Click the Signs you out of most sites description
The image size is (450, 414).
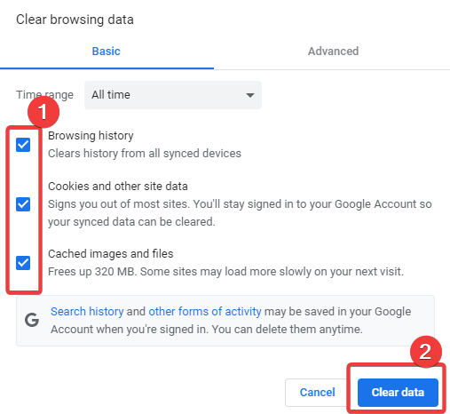click(x=240, y=213)
